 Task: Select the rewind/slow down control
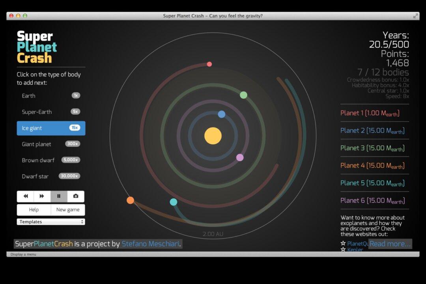click(x=25, y=196)
